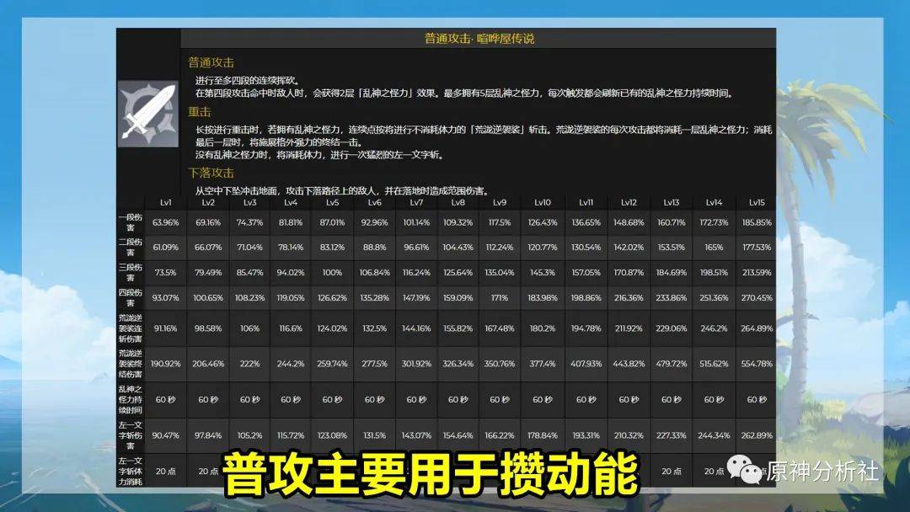Click the 荒泷逆袈裟终结伤害 row label
Viewport: 910px width, 512px height.
pyautogui.click(x=131, y=364)
